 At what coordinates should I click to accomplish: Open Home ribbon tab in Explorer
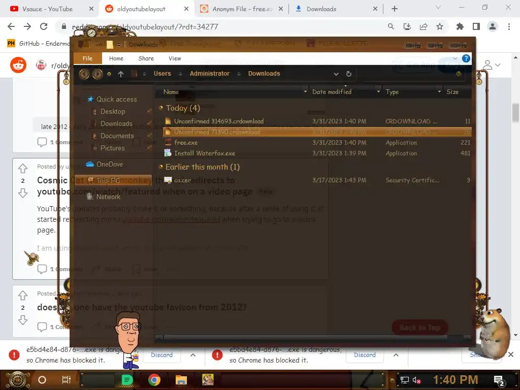pos(116,58)
